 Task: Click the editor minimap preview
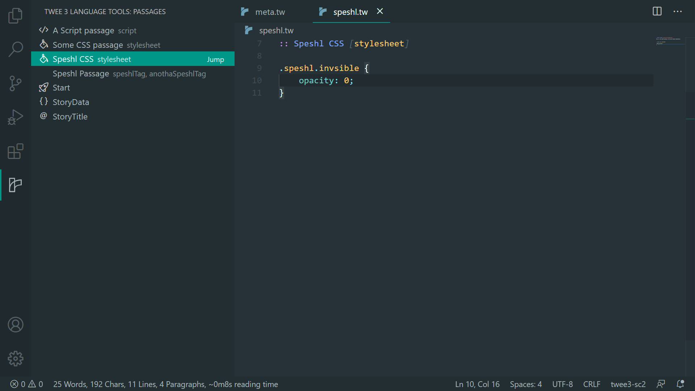(x=670, y=41)
